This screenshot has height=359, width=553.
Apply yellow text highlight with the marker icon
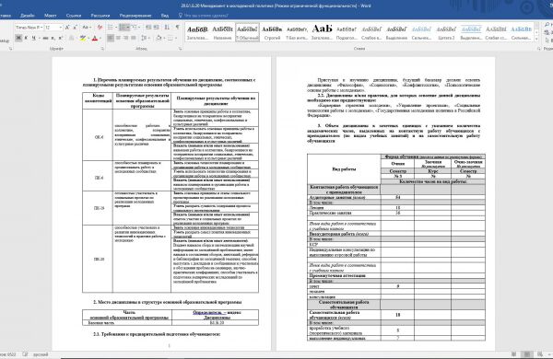pyautogui.click(x=83, y=38)
